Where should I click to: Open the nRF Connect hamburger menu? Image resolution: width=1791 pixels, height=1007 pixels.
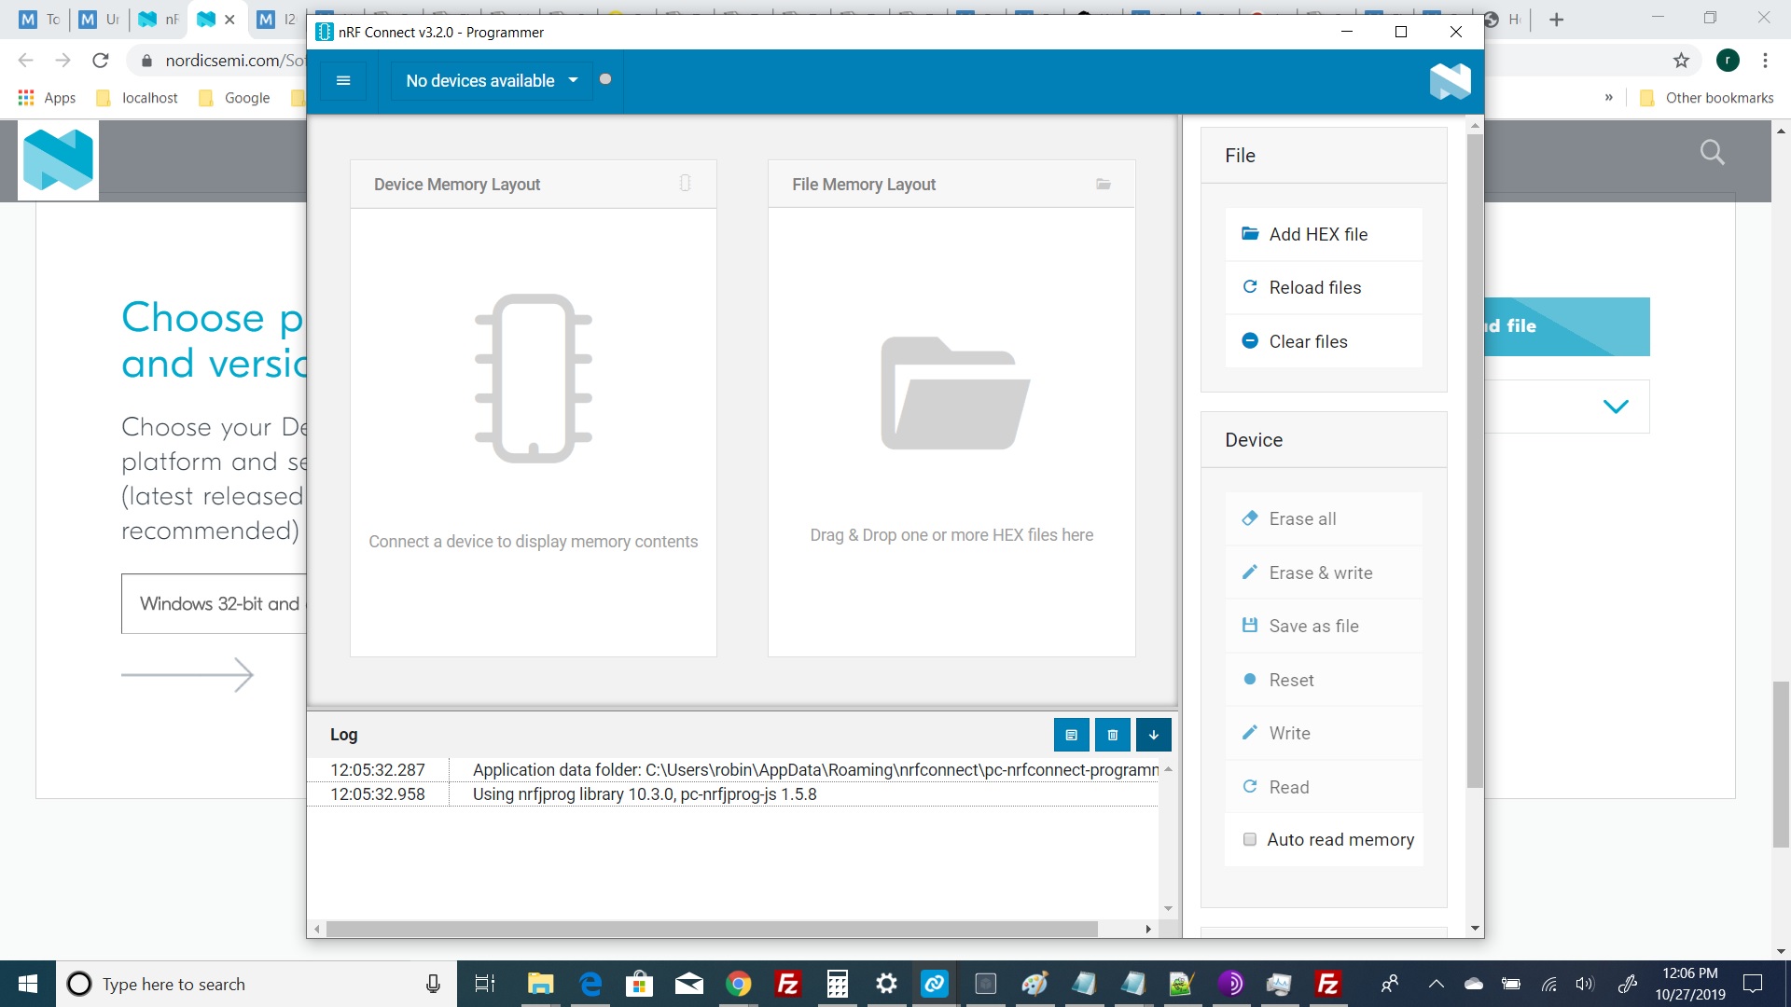point(343,80)
